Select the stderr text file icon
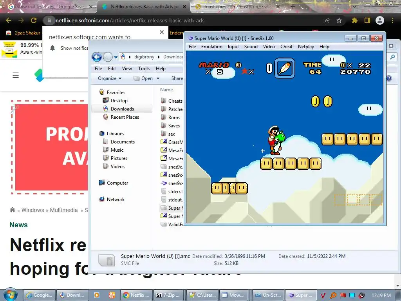Viewport: 401px width, 301px height. coord(164,191)
